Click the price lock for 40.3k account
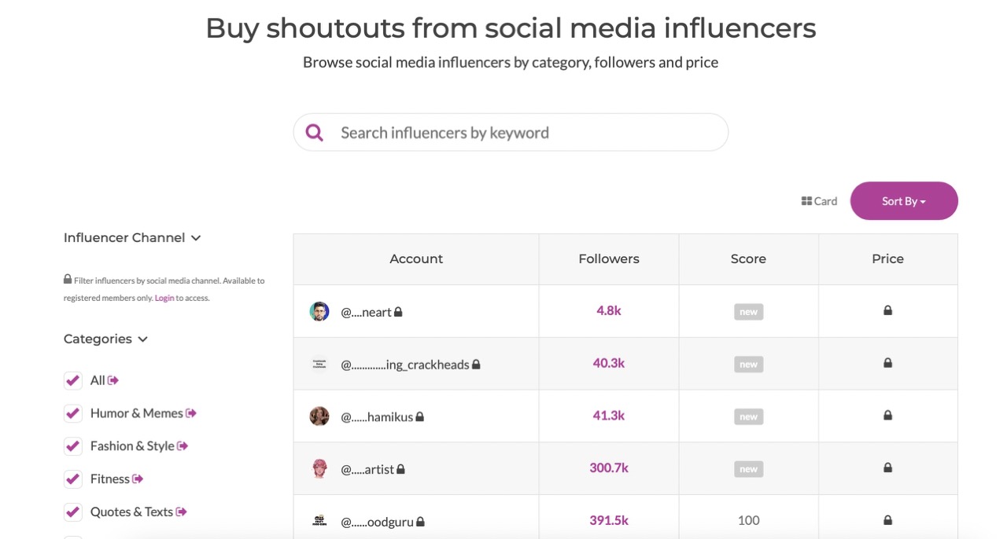 pos(887,363)
